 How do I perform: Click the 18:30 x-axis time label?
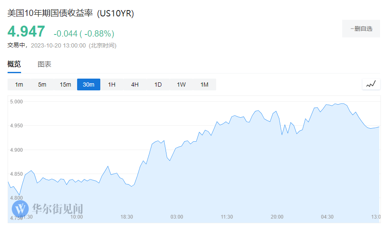click(x=126, y=217)
